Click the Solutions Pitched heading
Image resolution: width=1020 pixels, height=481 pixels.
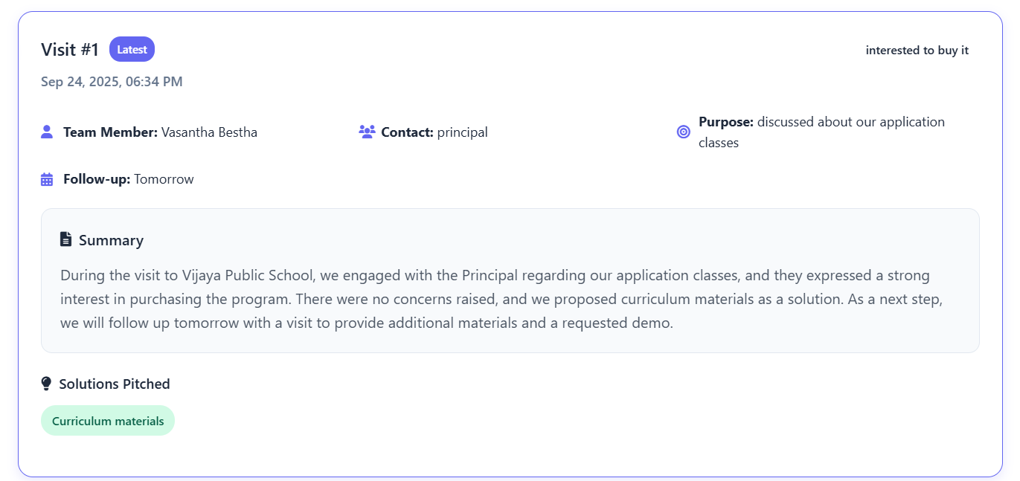tap(115, 384)
